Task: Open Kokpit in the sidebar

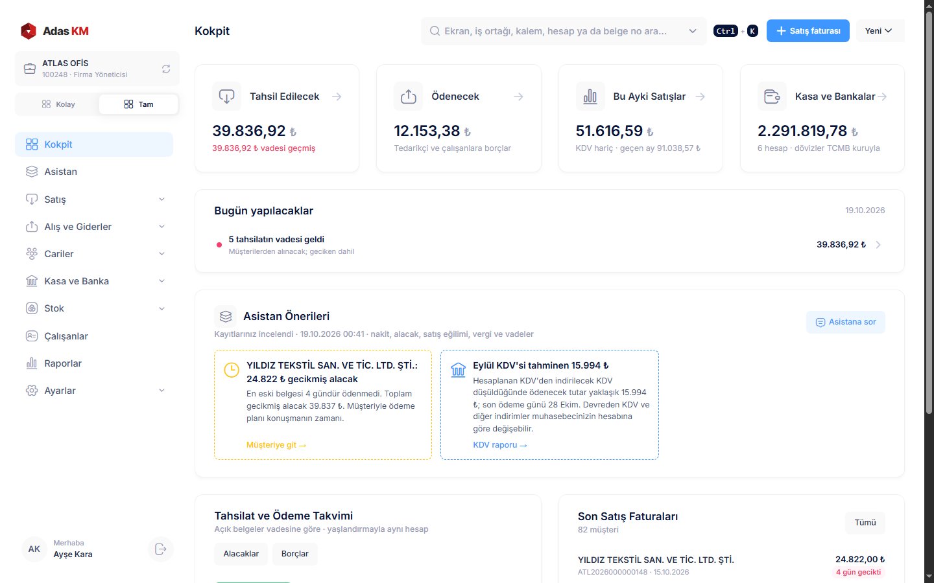Action: coord(94,144)
